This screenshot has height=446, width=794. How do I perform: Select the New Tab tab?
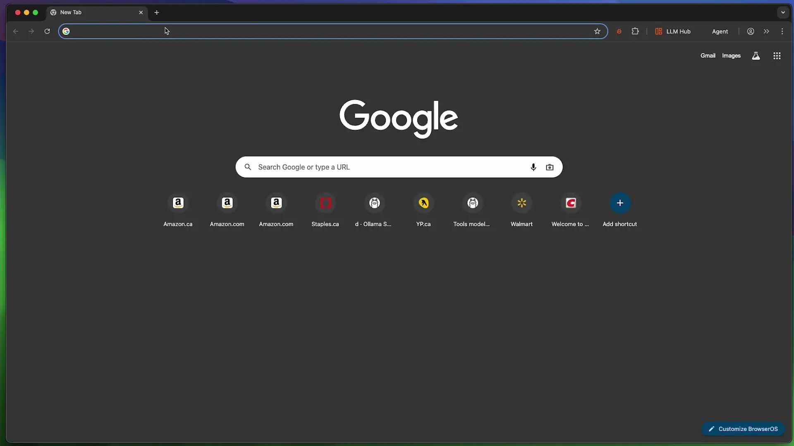(x=97, y=12)
